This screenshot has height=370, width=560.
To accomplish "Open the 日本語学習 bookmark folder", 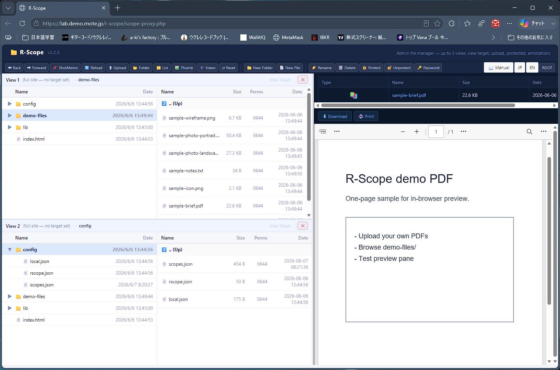I will (x=38, y=38).
